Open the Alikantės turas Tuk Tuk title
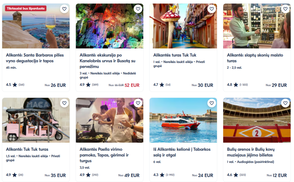 pos(175,55)
